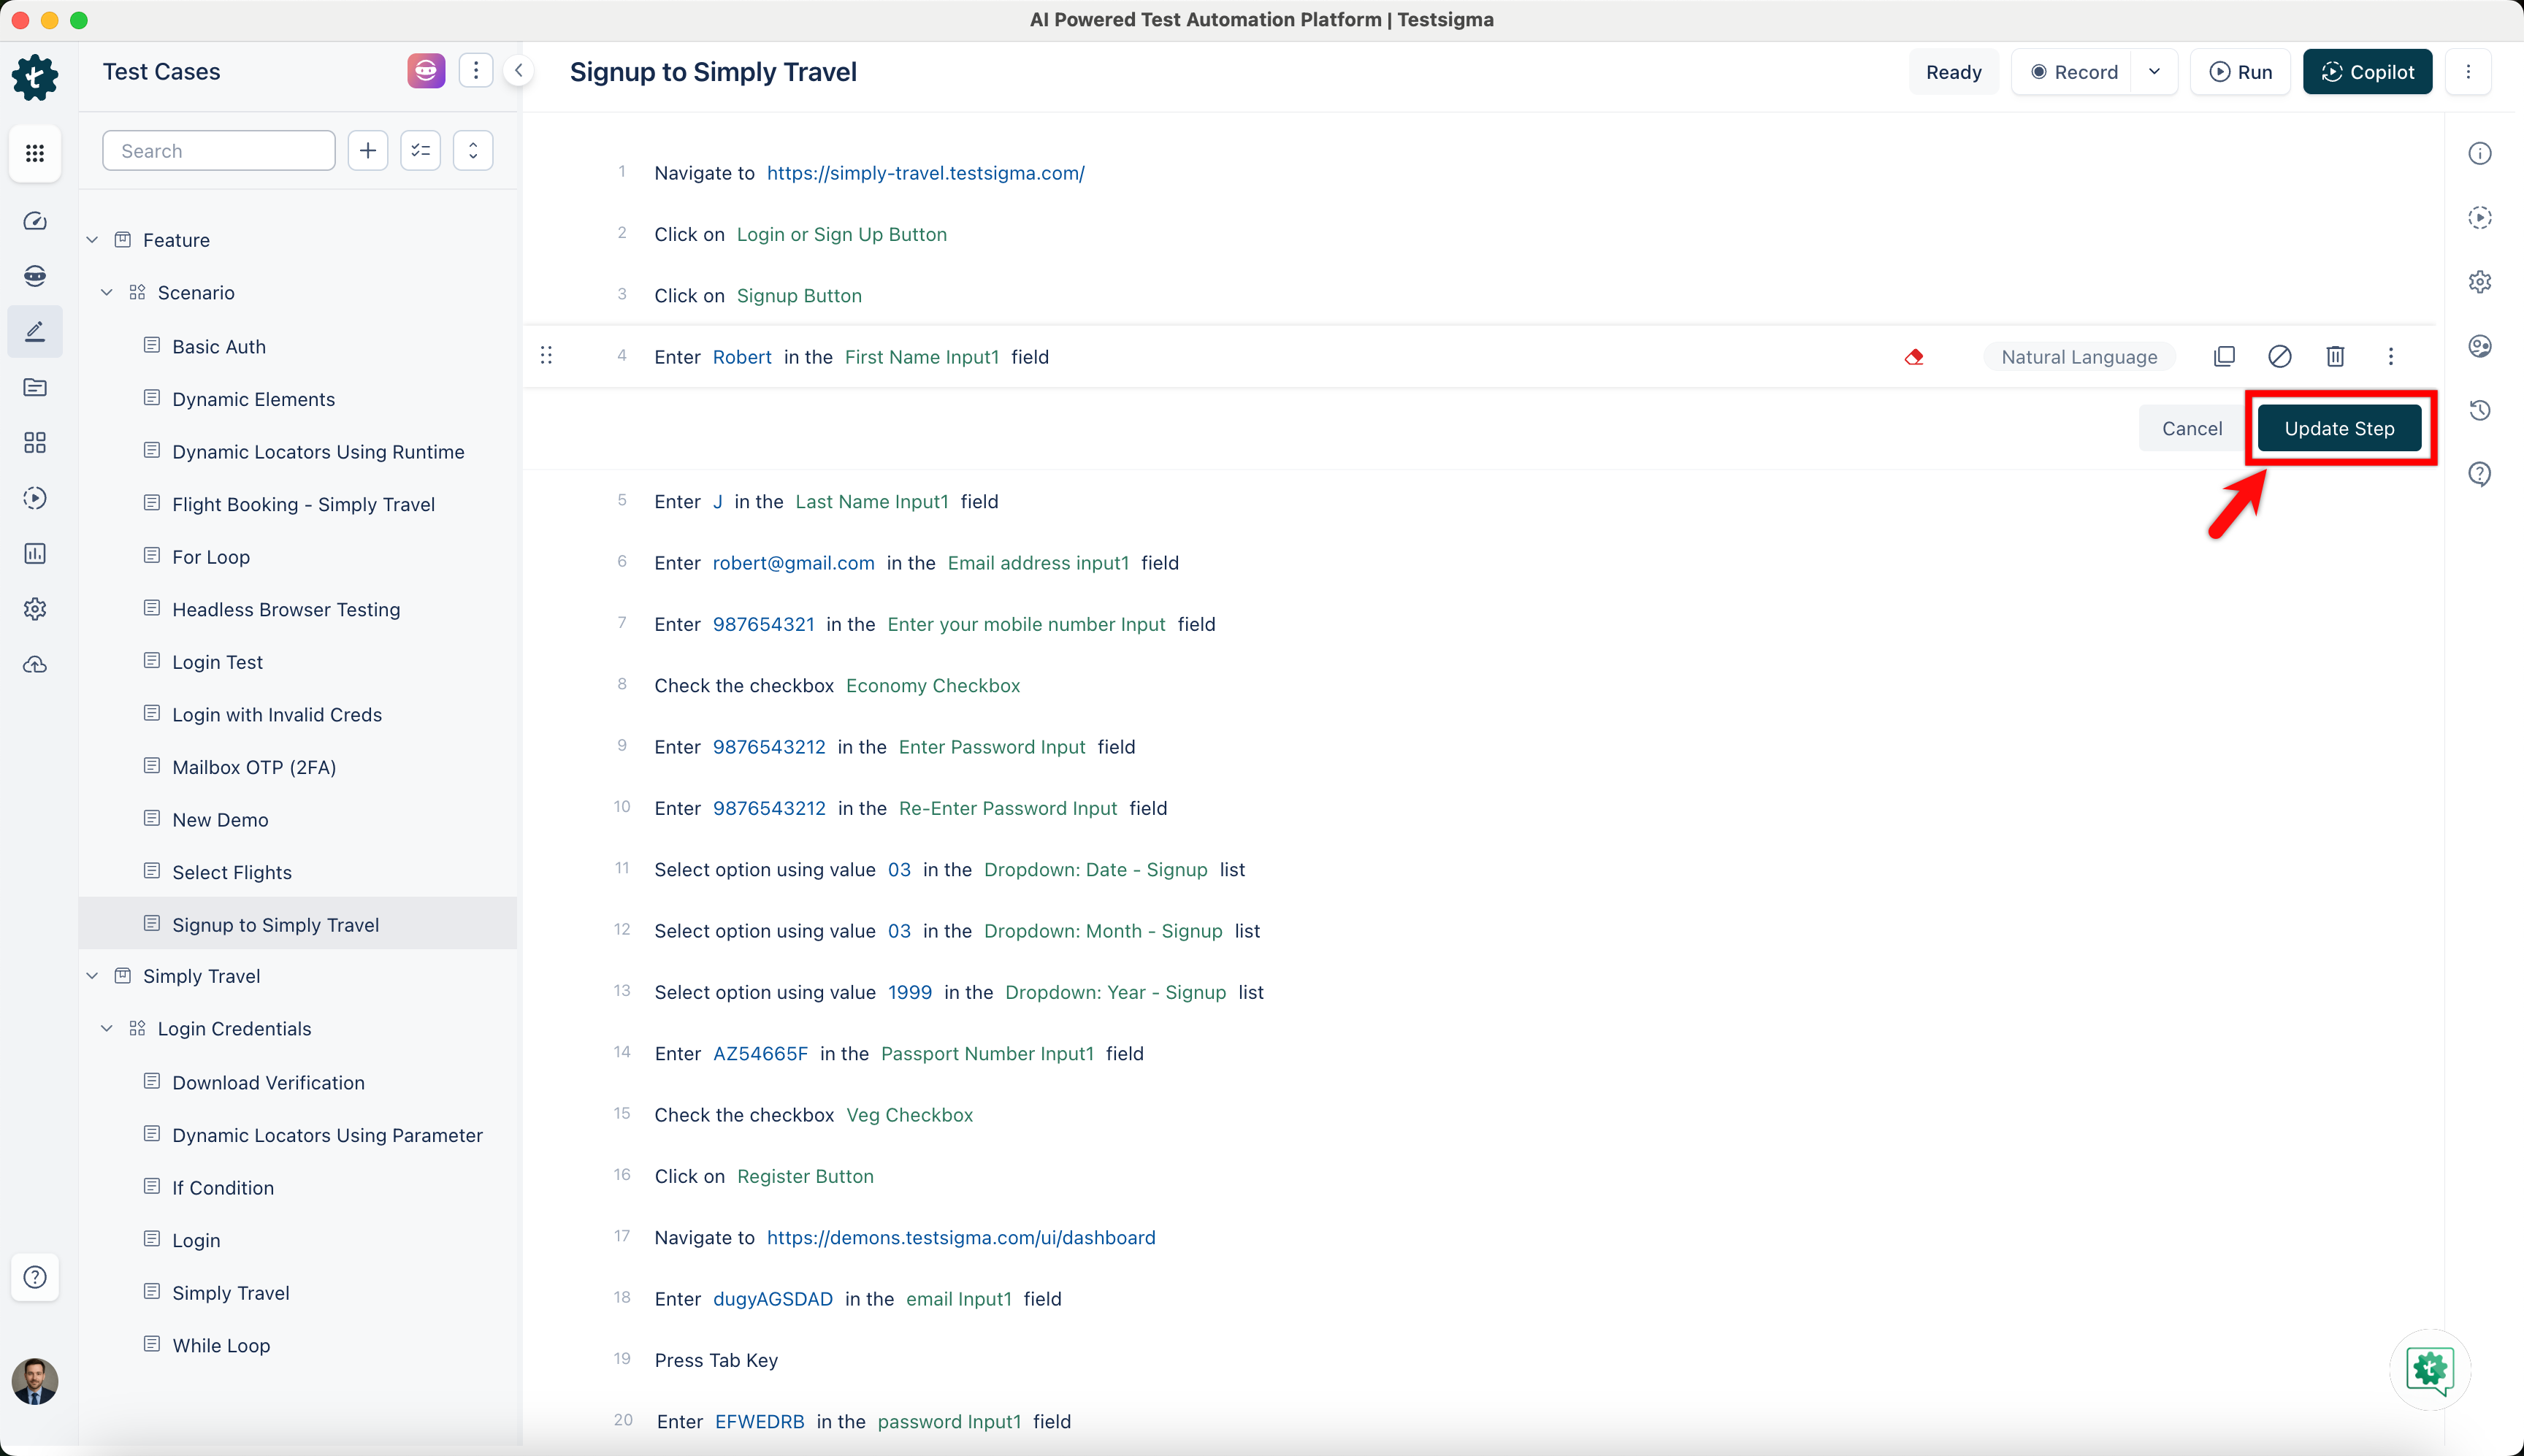Collapse the Feature folder
The image size is (2524, 1456).
pos(92,240)
